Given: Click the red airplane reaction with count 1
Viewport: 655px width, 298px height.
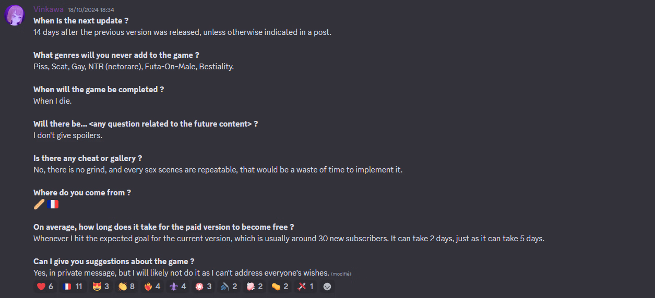Looking at the screenshot, I should pos(305,287).
